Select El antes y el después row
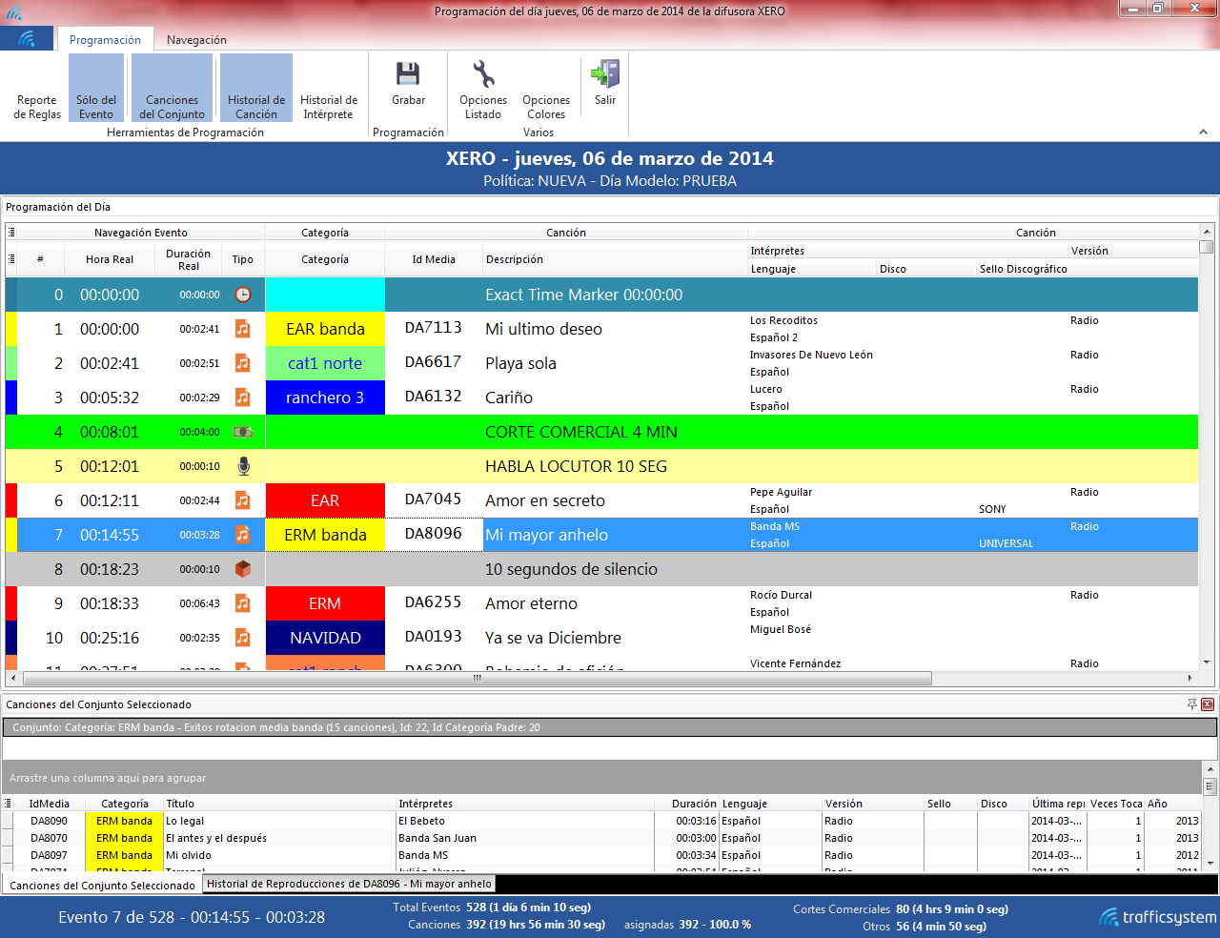 [x=601, y=838]
